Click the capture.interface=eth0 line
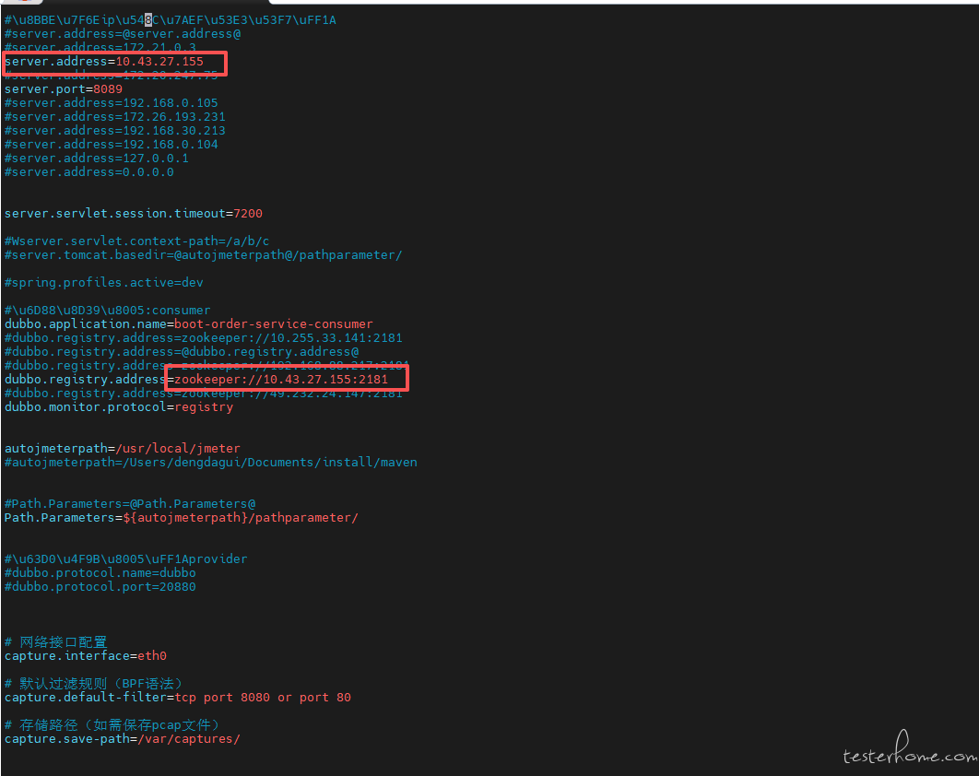The width and height of the screenshot is (979, 776). [85, 656]
